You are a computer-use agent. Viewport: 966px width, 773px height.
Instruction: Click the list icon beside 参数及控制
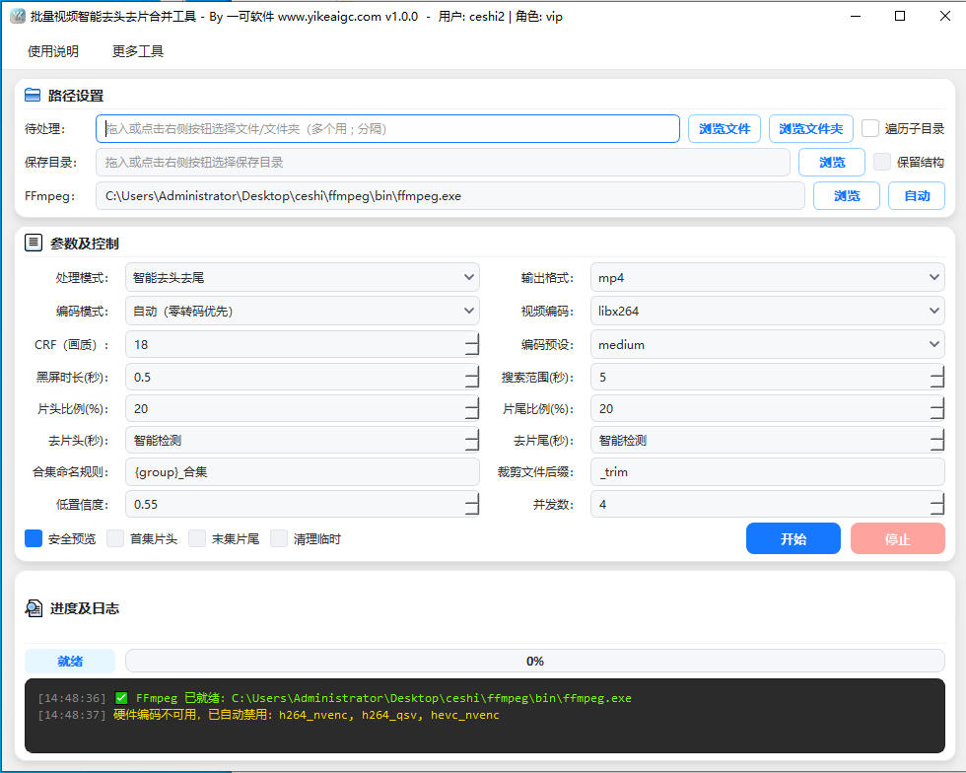click(34, 243)
